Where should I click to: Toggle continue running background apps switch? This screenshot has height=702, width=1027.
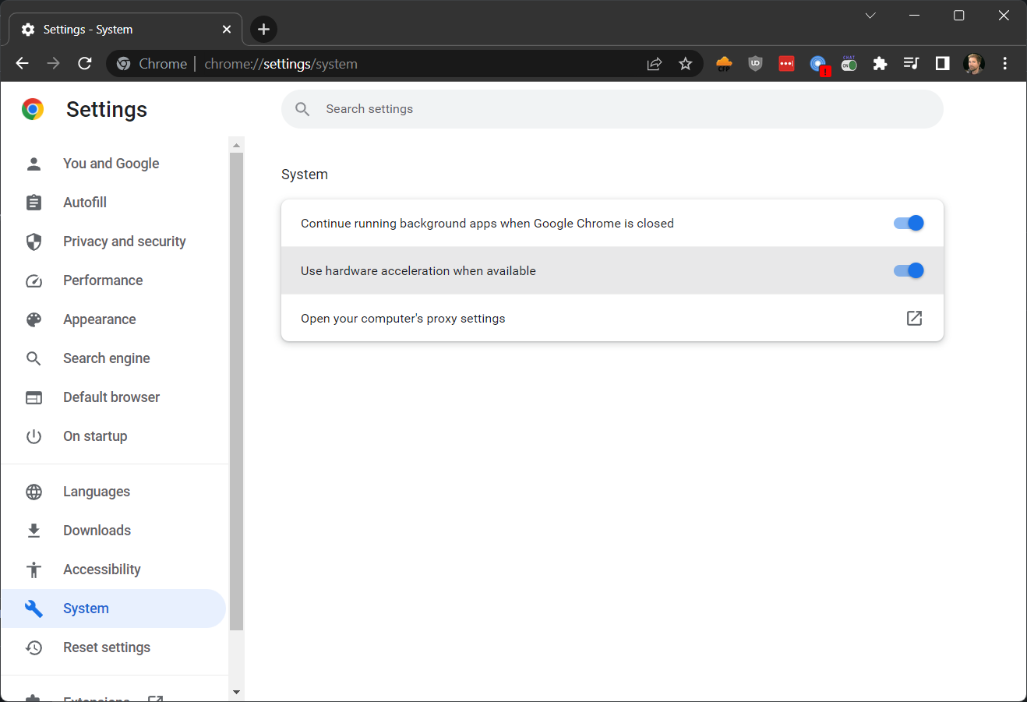(908, 224)
